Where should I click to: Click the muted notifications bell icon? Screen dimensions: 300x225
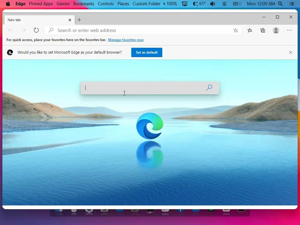click(224, 4)
